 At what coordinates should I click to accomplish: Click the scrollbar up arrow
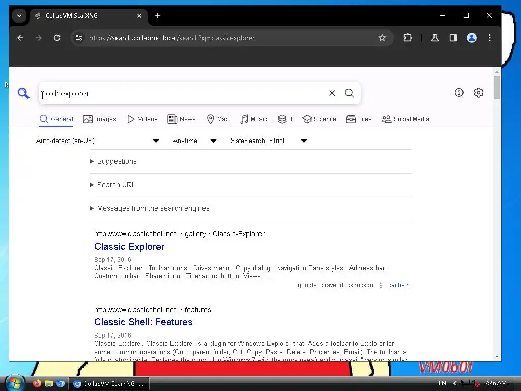click(497, 71)
